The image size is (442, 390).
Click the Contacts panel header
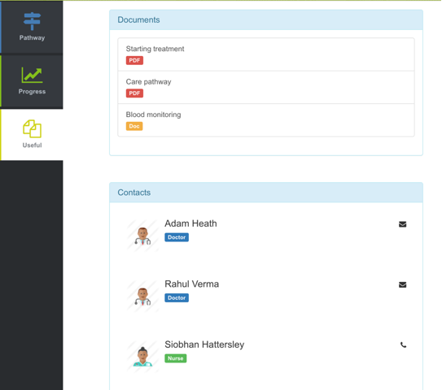[266, 193]
